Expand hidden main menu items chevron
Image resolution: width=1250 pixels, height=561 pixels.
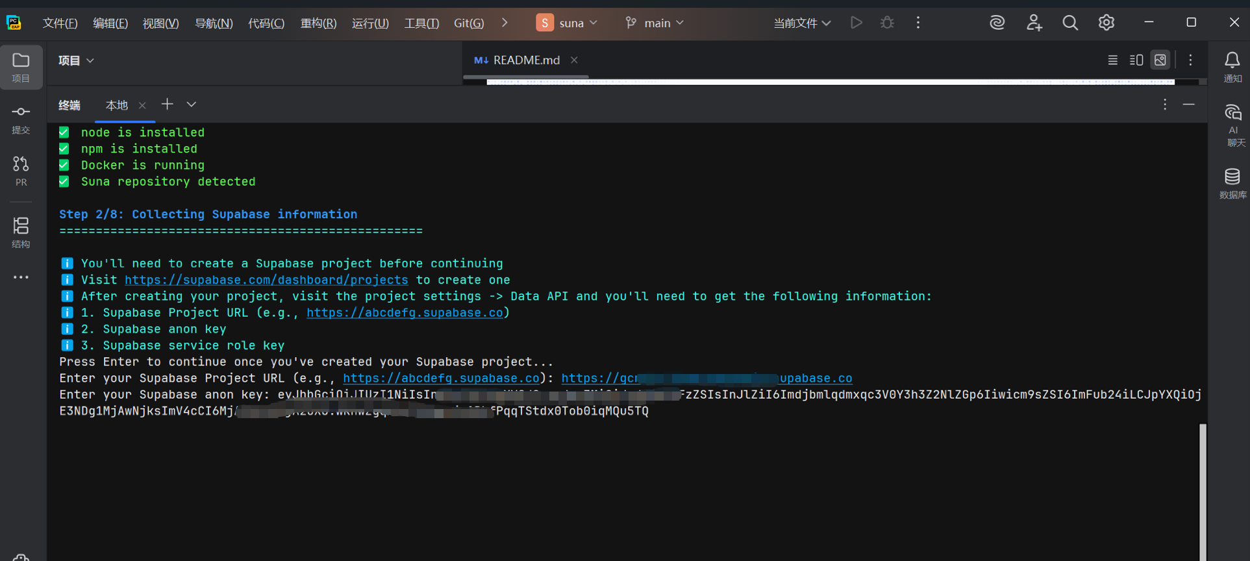pos(505,23)
